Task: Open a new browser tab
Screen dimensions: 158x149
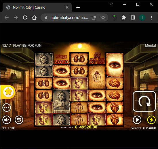Action: click(78, 7)
